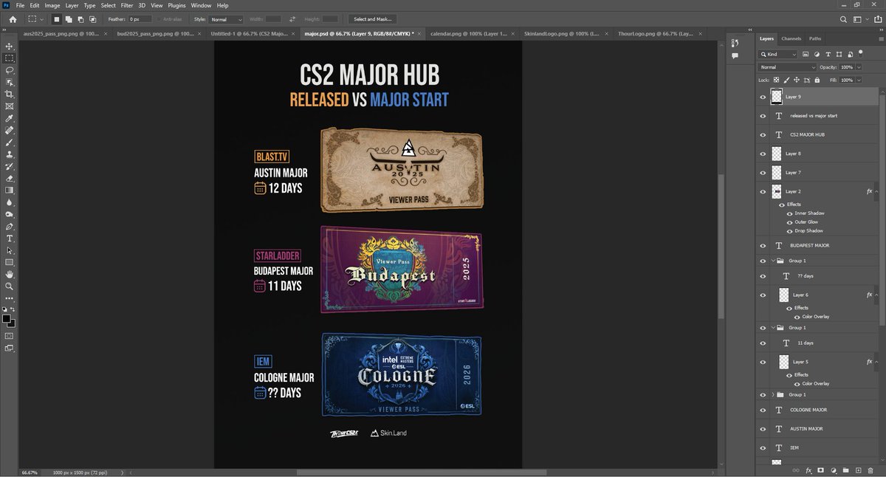This screenshot has width=886, height=477.
Task: Filter layers for type layers
Action: (828, 54)
